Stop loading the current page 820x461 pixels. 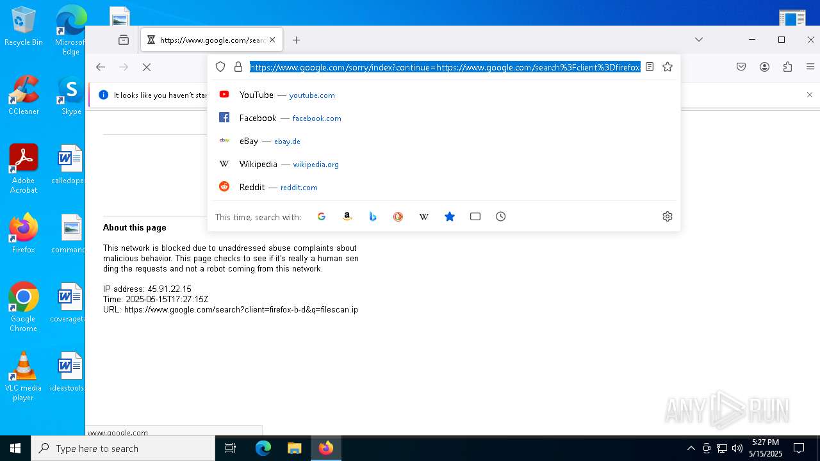[147, 67]
